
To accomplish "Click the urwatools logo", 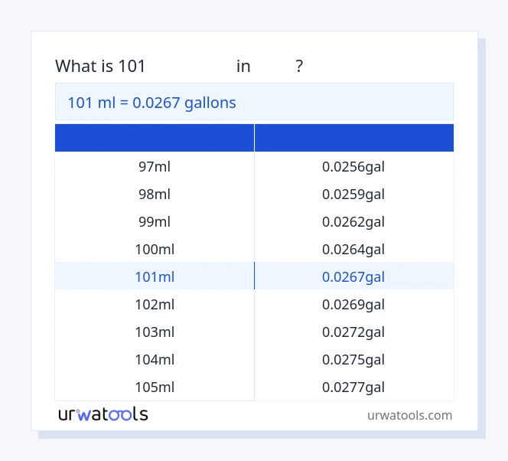I will pos(103,414).
